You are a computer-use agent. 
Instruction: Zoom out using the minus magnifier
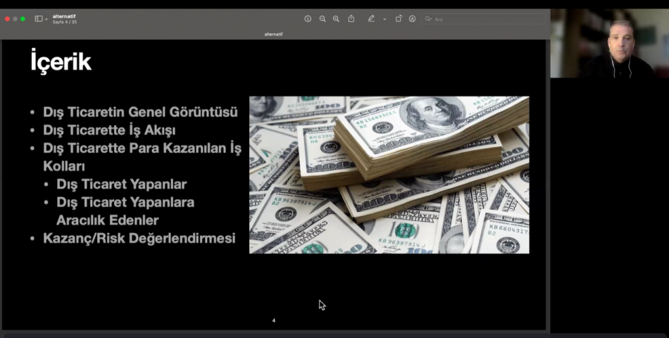323,19
